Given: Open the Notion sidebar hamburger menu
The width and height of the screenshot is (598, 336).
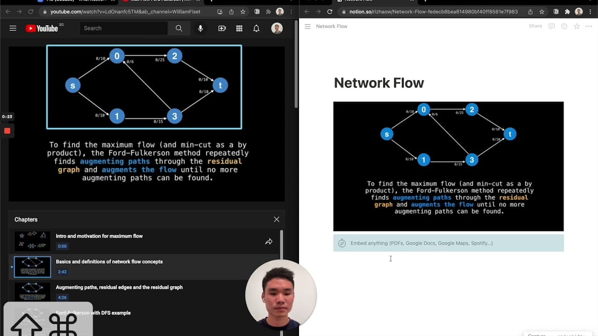Looking at the screenshot, I should pos(307,27).
